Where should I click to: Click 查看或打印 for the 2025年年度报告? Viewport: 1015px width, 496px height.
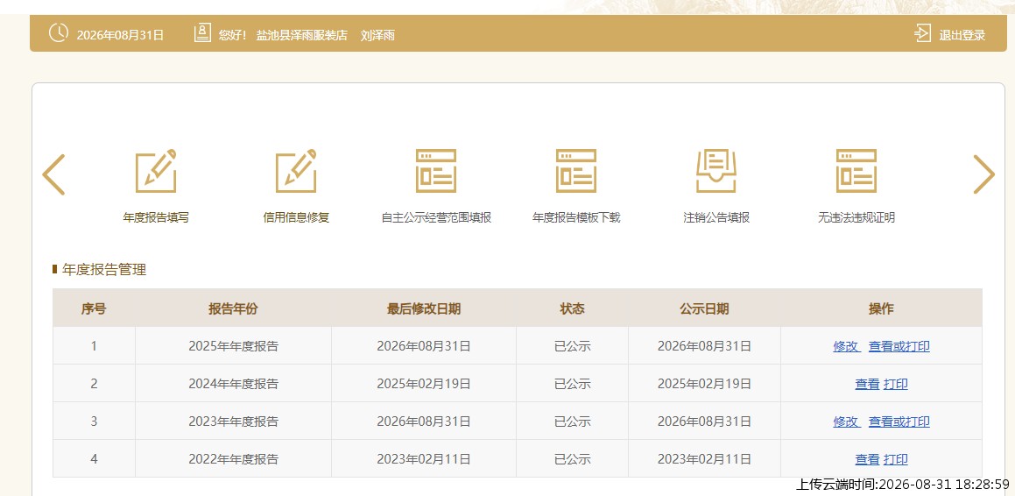899,346
